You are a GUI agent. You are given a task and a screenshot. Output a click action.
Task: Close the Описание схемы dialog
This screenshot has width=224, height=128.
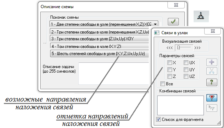(176, 5)
